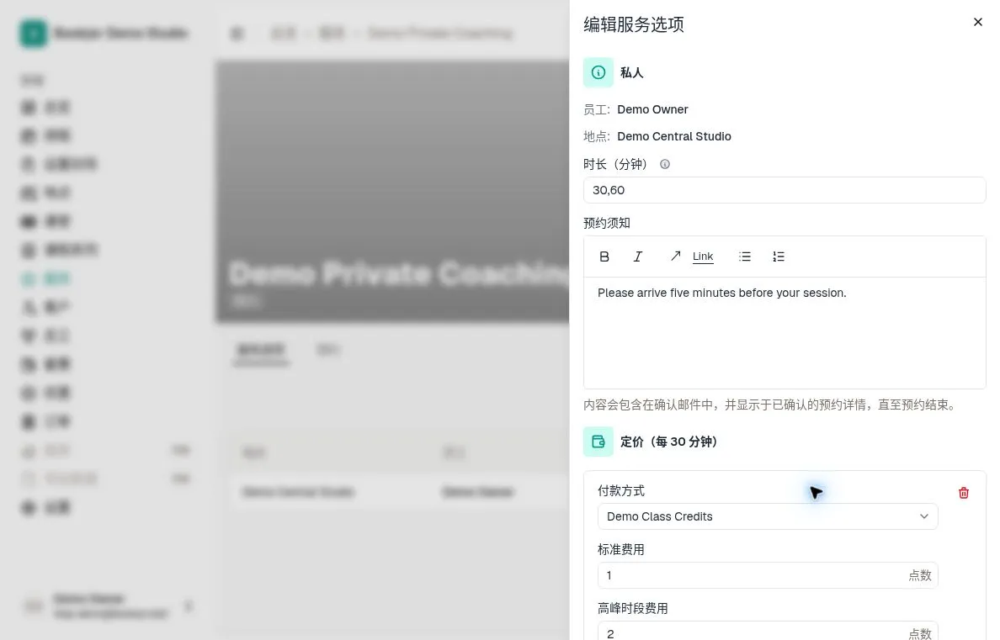The width and height of the screenshot is (1000, 640).
Task: Insert a bulleted list in the editor
Action: 744,257
